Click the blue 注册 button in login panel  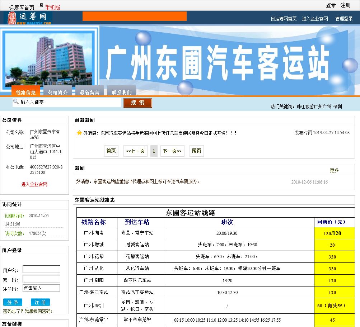tap(40, 302)
